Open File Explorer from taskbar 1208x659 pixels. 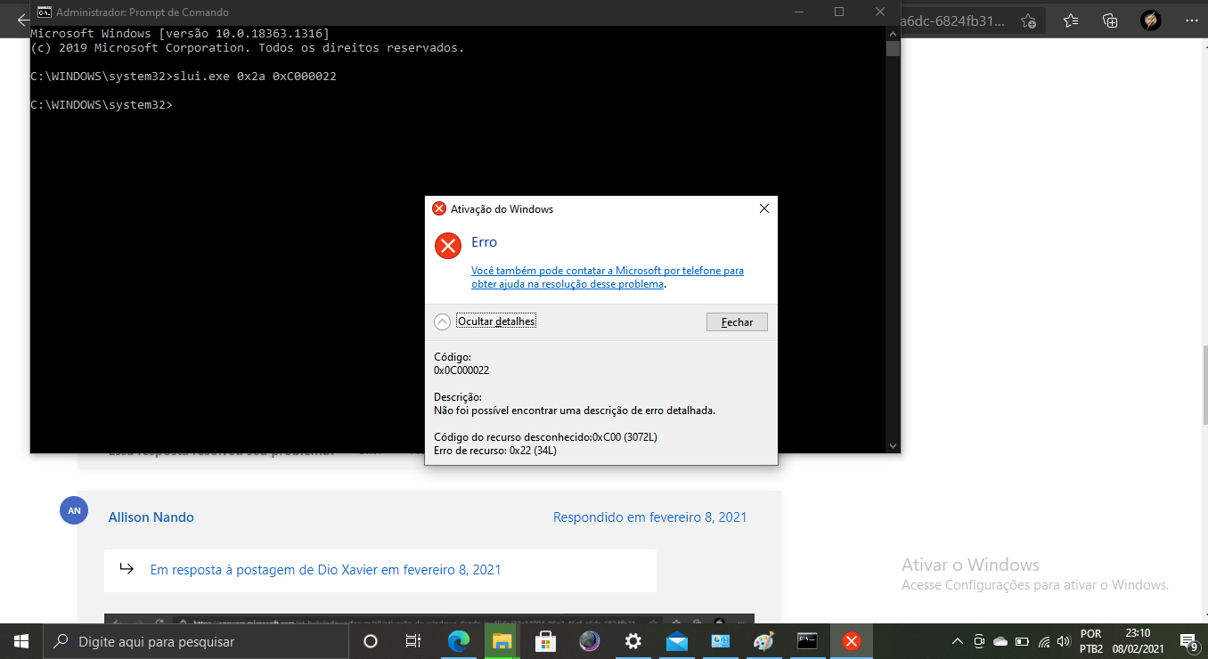pos(502,641)
